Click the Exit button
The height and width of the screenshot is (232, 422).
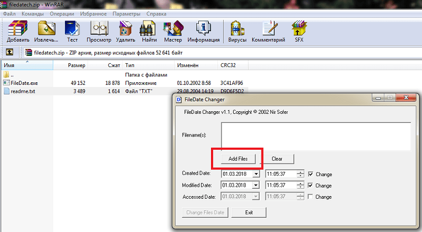tap(249, 212)
